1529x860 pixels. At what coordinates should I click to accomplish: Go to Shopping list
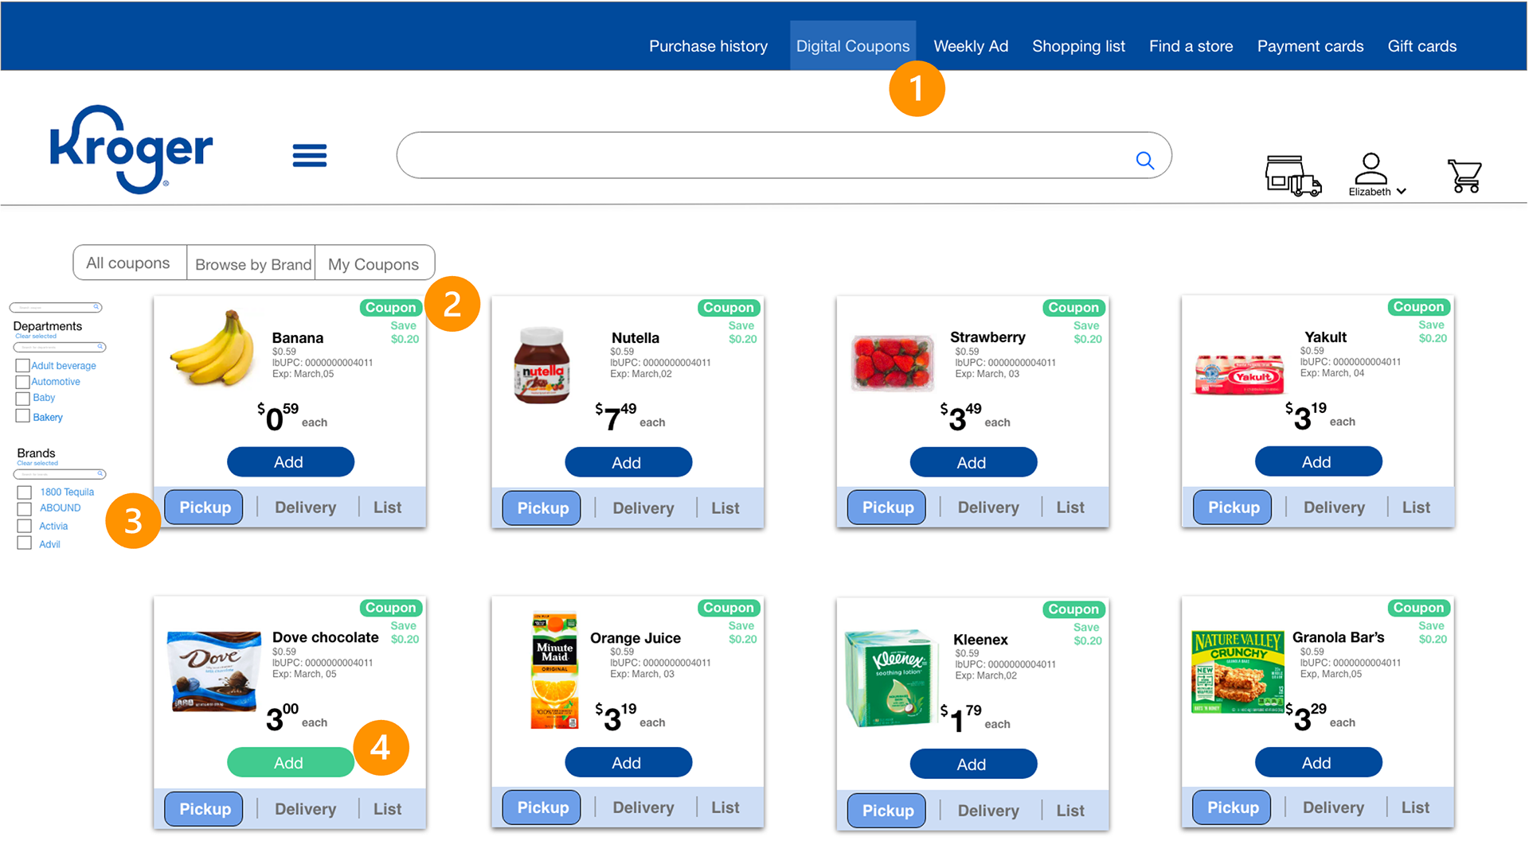pyautogui.click(x=1078, y=46)
